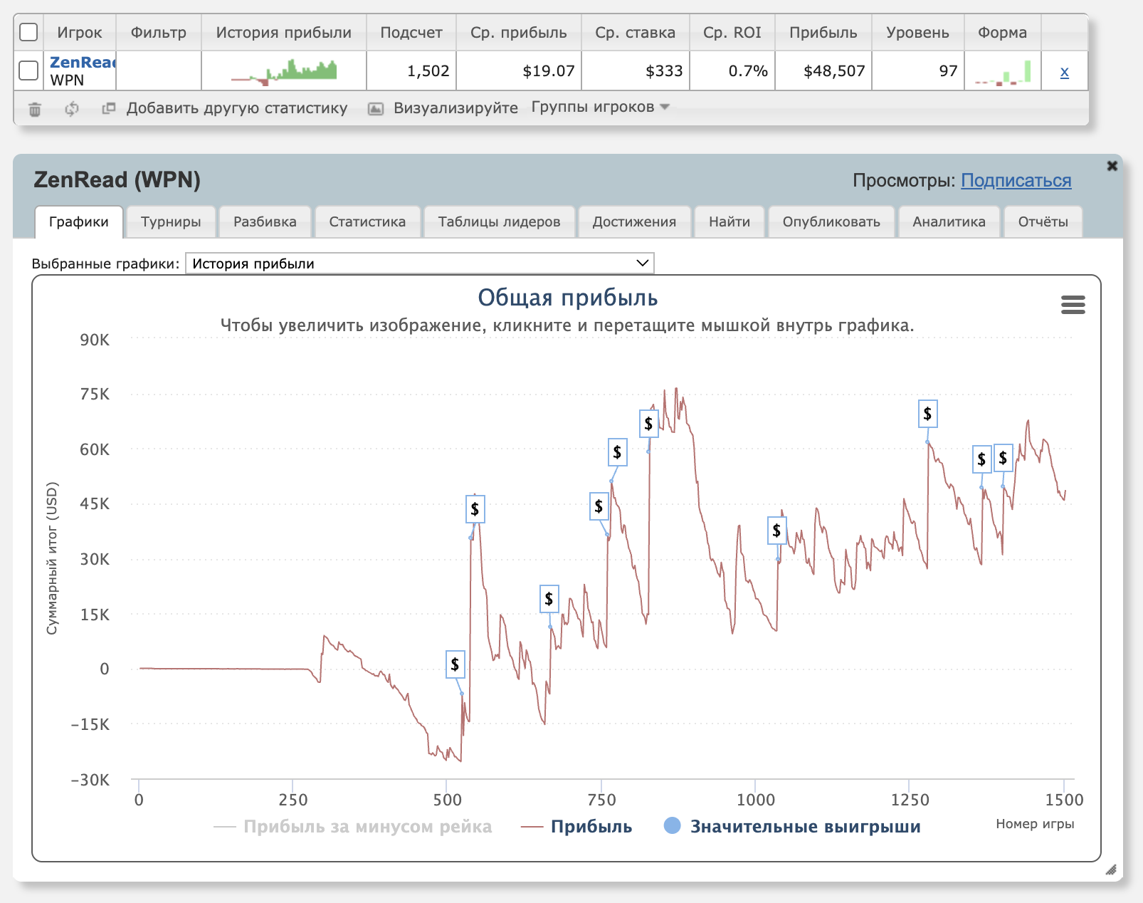Open the chart hamburger menu
This screenshot has height=903, width=1143.
pyautogui.click(x=1073, y=305)
